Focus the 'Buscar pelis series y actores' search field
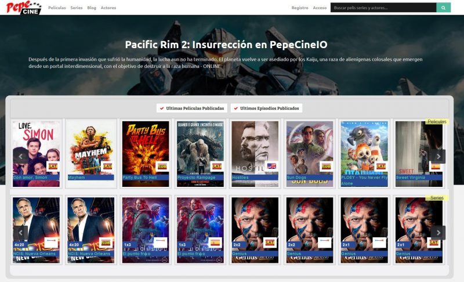The width and height of the screenshot is (464, 282). click(383, 8)
